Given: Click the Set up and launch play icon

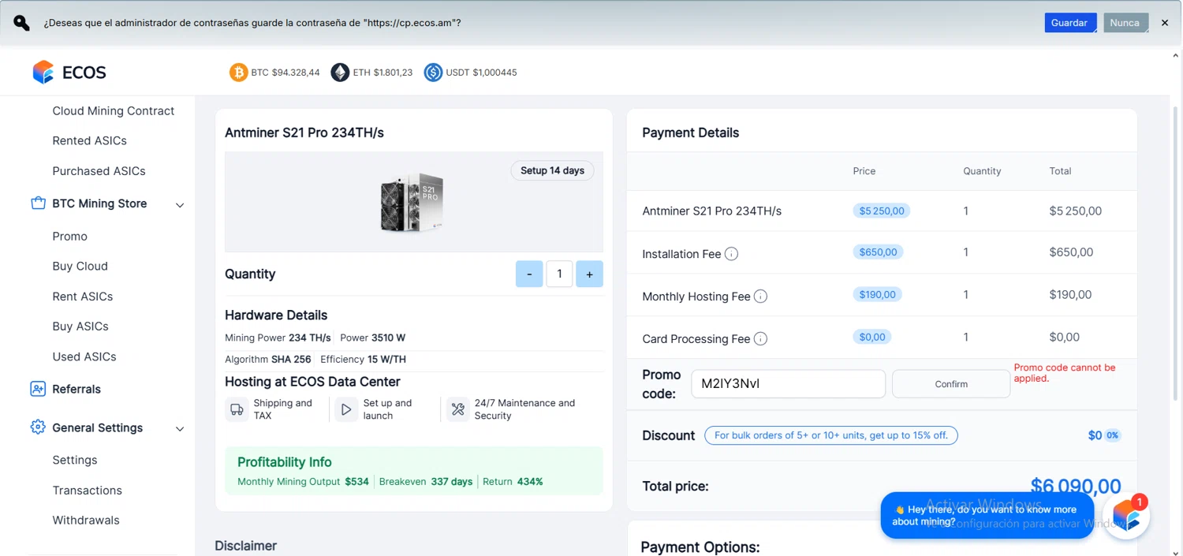Looking at the screenshot, I should pyautogui.click(x=346, y=409).
